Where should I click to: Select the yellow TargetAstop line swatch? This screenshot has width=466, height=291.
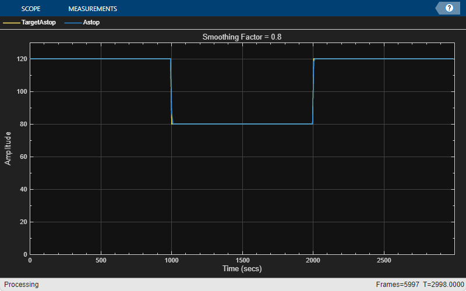click(11, 23)
